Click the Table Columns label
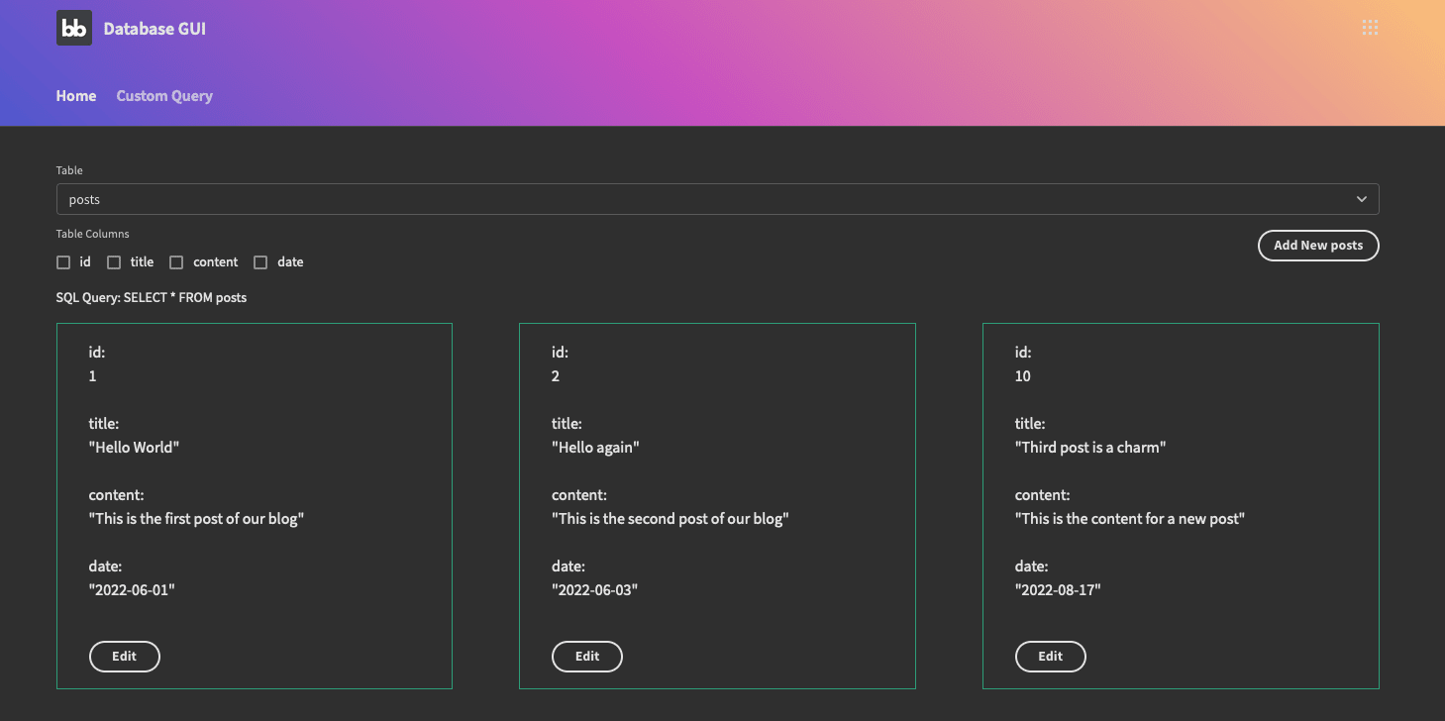The width and height of the screenshot is (1445, 721). pyautogui.click(x=93, y=234)
